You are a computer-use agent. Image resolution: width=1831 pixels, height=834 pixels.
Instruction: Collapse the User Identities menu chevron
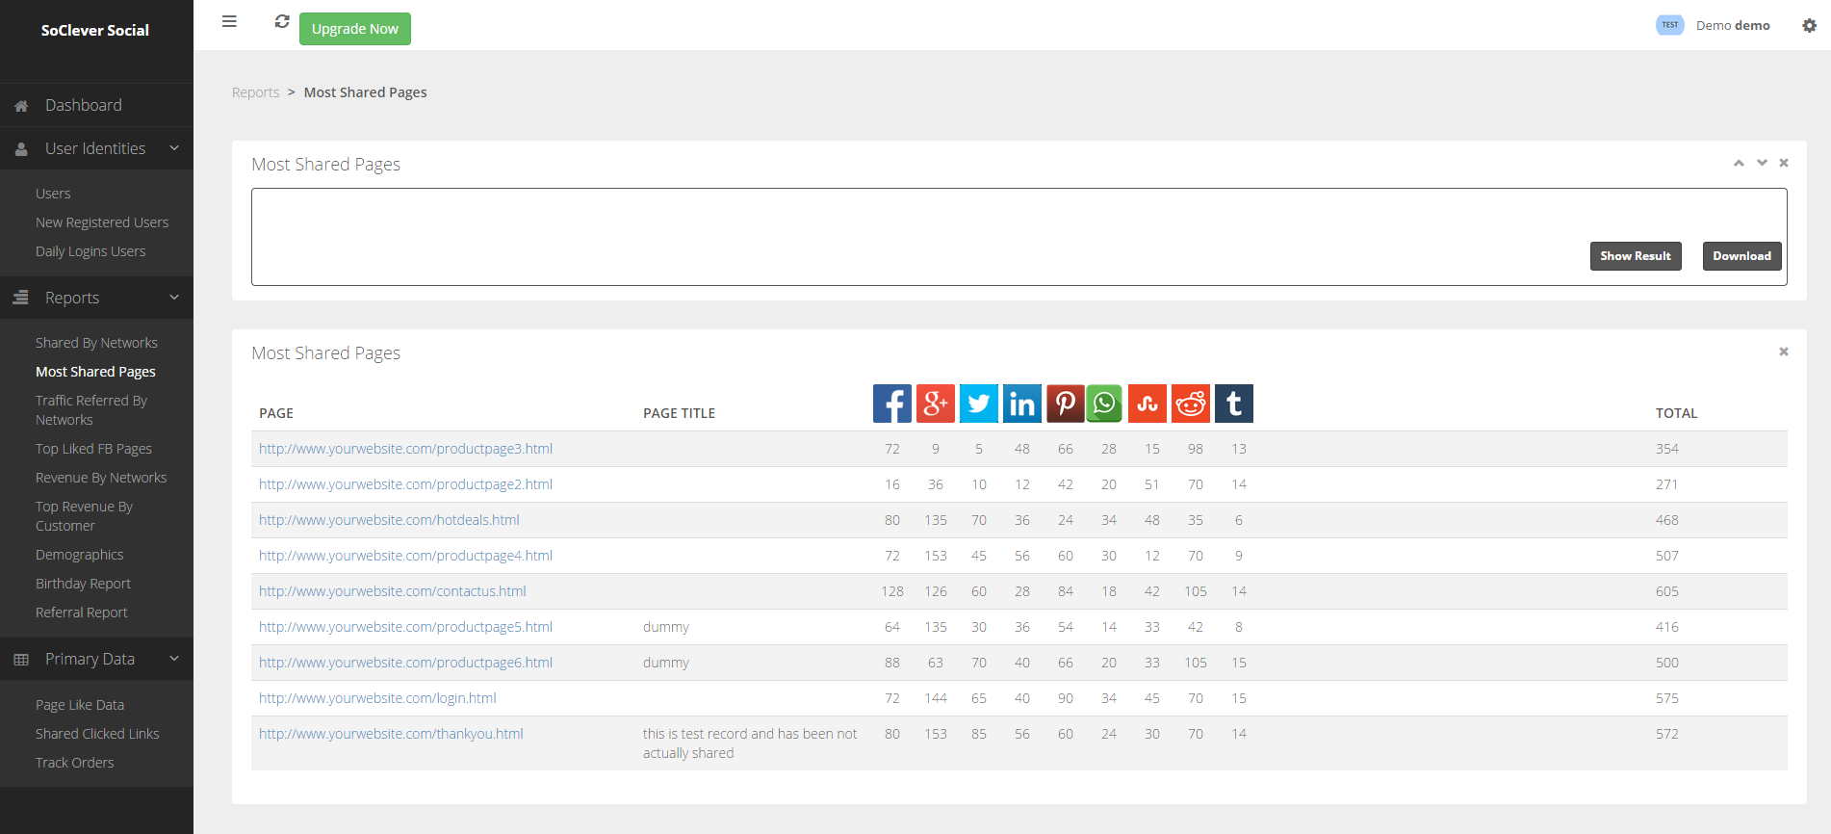(x=174, y=148)
